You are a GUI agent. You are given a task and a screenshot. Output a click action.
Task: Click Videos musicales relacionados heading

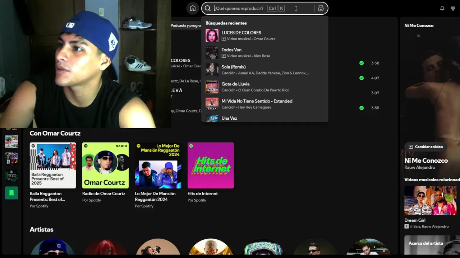point(432,180)
